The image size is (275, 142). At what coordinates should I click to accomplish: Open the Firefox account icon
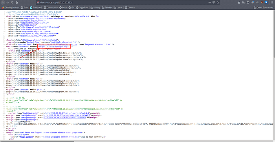pyautogui.click(x=253, y=2)
